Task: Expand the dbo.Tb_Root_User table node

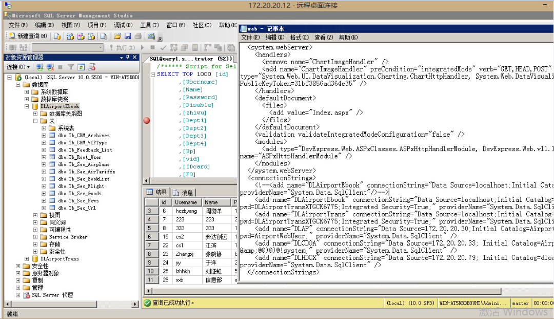Action: (x=44, y=157)
